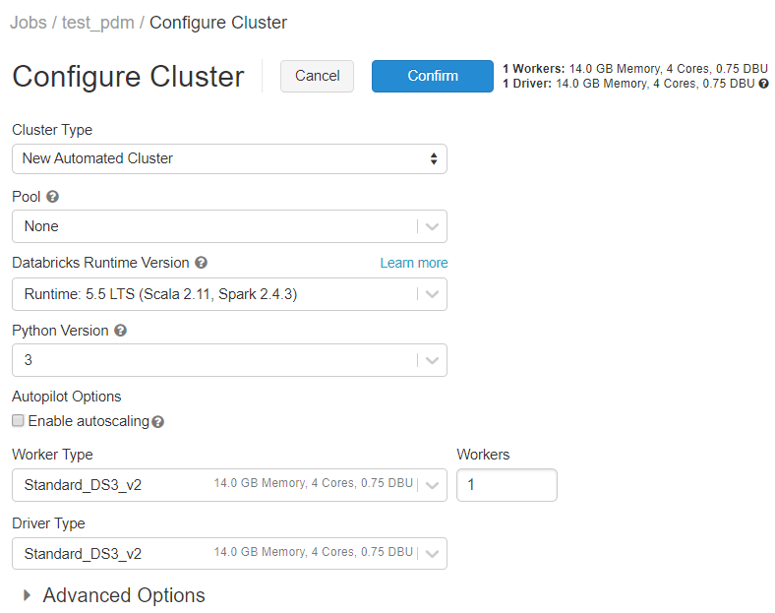Open the Pool dropdown showing None
Image resolution: width=775 pixels, height=613 pixels.
229,226
